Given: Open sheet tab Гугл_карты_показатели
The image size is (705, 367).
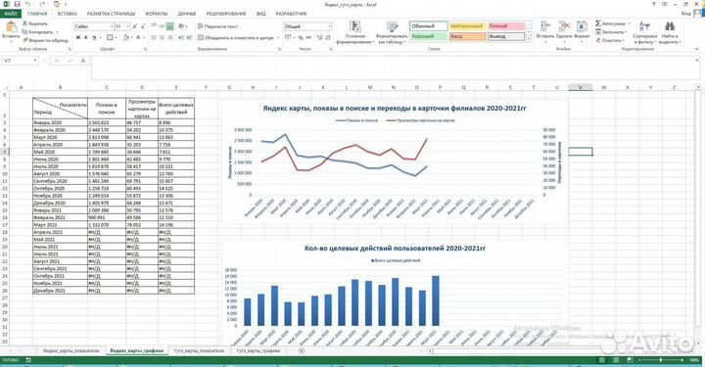Looking at the screenshot, I should coord(199,350).
